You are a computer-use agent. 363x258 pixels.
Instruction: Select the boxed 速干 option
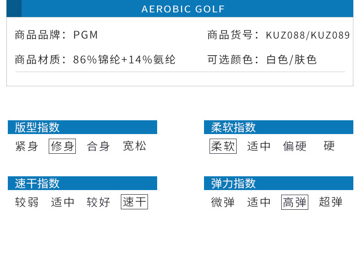[x=134, y=202]
